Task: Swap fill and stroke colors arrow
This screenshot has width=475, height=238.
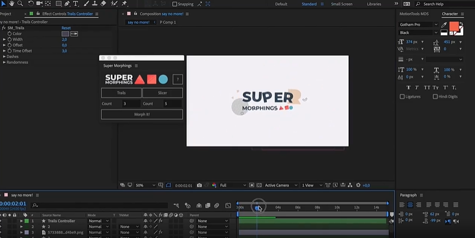Action: (461, 24)
